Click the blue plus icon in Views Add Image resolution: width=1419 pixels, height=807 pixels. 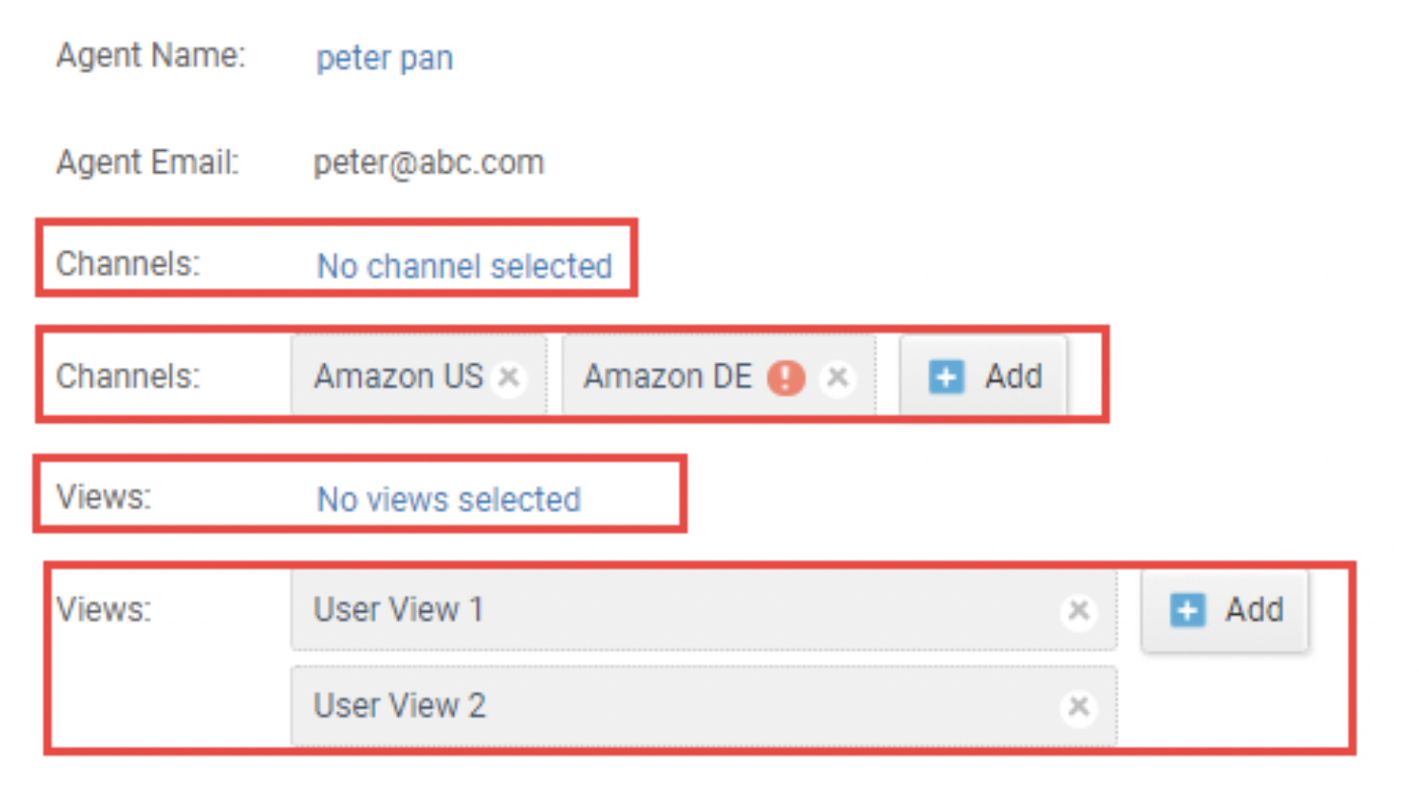[x=1187, y=610]
